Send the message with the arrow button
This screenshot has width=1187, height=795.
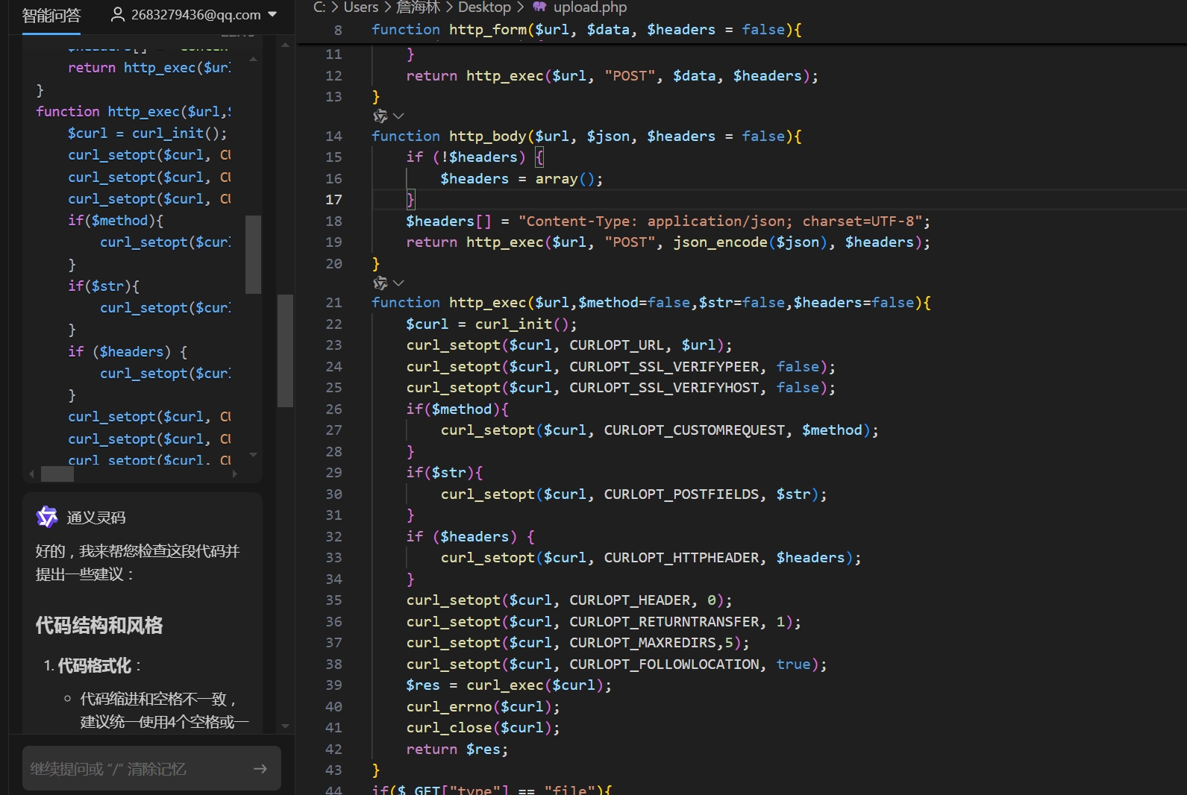pyautogui.click(x=260, y=768)
